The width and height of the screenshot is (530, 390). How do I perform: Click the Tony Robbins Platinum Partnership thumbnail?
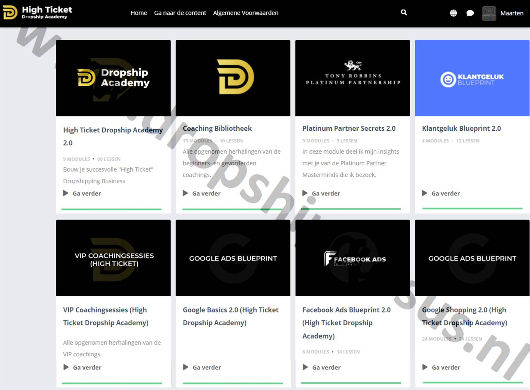click(x=352, y=78)
